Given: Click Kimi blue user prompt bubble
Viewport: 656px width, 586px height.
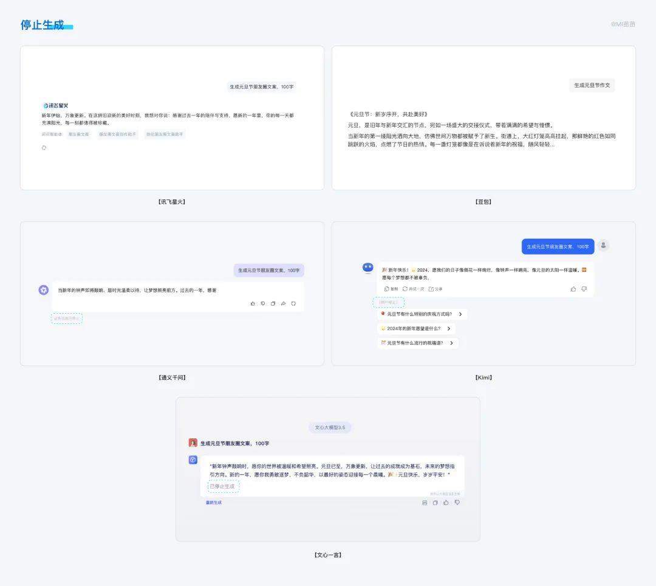Looking at the screenshot, I should point(558,247).
